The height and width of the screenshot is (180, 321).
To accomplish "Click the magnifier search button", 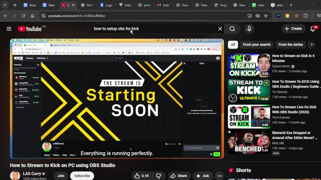I will click(232, 29).
